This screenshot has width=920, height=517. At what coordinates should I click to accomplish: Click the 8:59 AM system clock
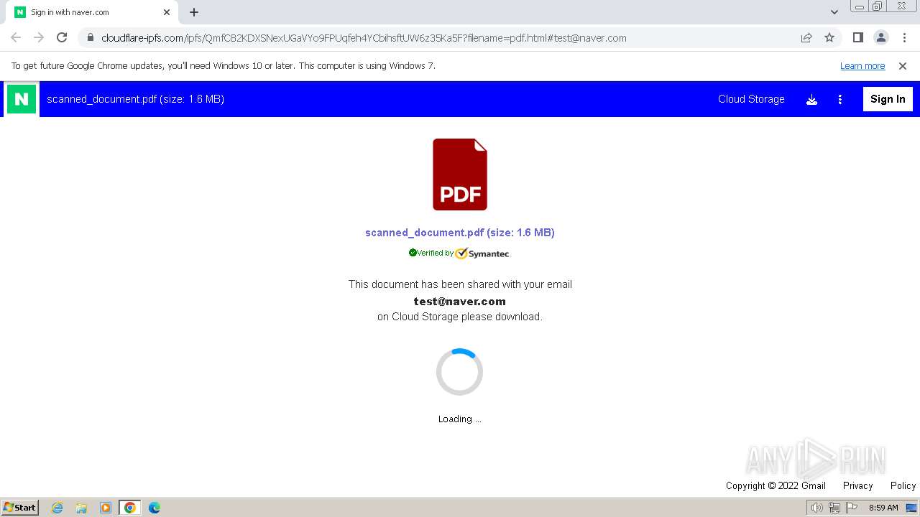pyautogui.click(x=883, y=508)
